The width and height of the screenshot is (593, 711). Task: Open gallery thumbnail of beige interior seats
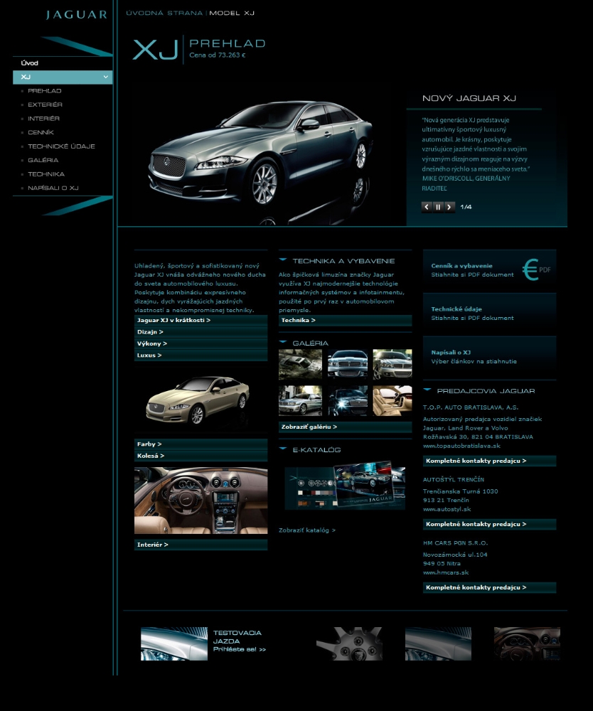[392, 401]
